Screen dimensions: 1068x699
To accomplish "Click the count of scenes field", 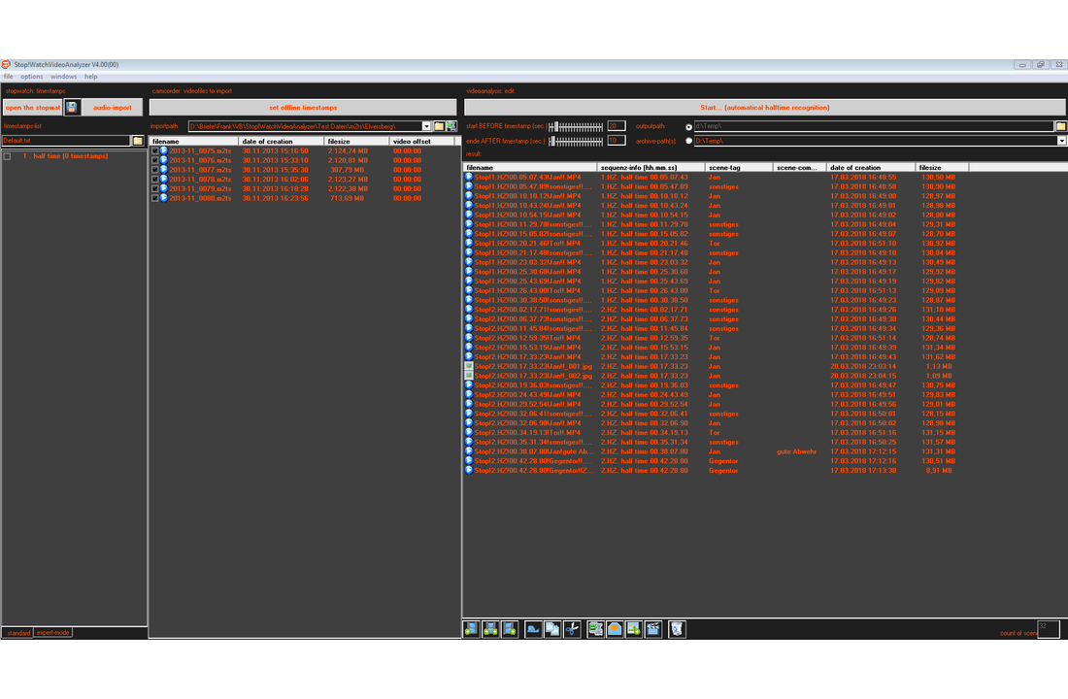I will pyautogui.click(x=1049, y=629).
